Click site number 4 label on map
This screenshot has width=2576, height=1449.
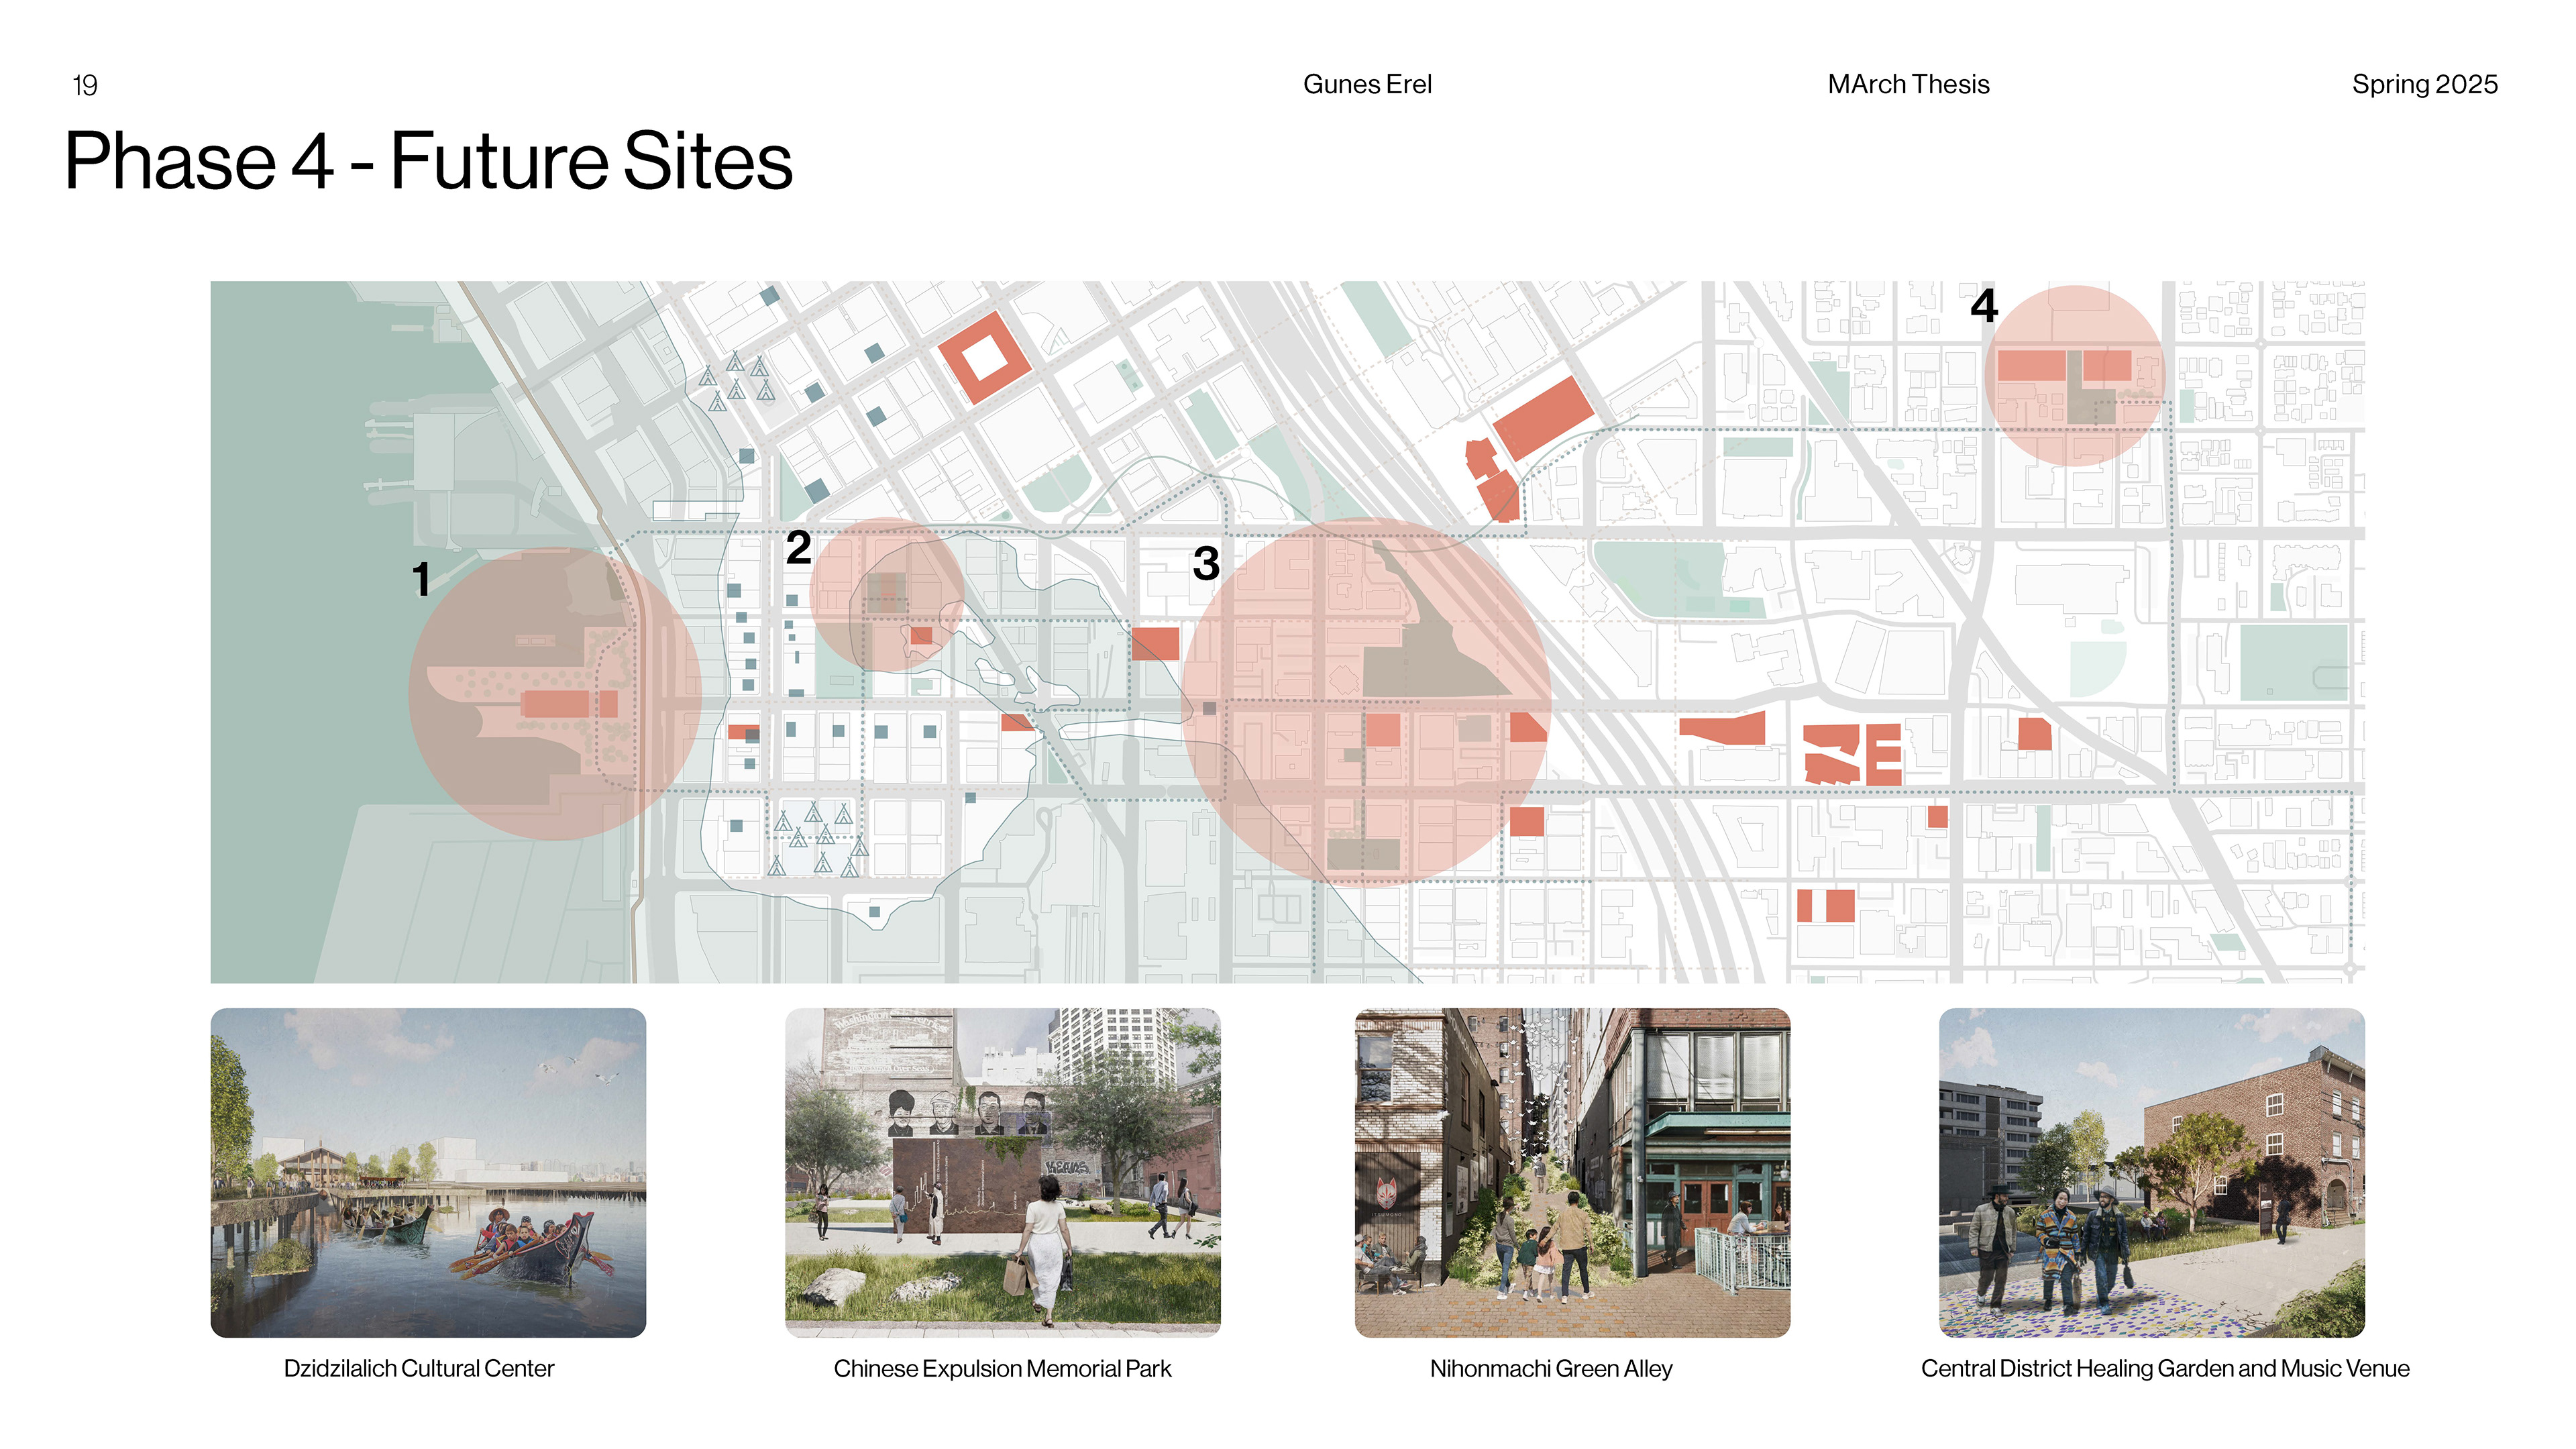1984,305
